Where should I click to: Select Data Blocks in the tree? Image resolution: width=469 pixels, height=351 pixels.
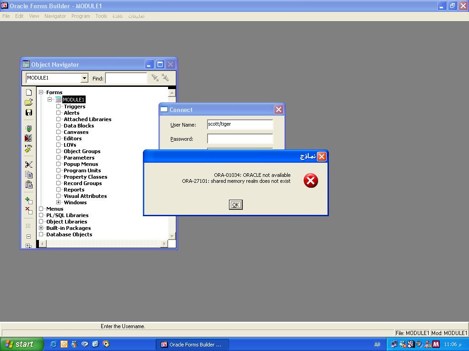pyautogui.click(x=79, y=126)
